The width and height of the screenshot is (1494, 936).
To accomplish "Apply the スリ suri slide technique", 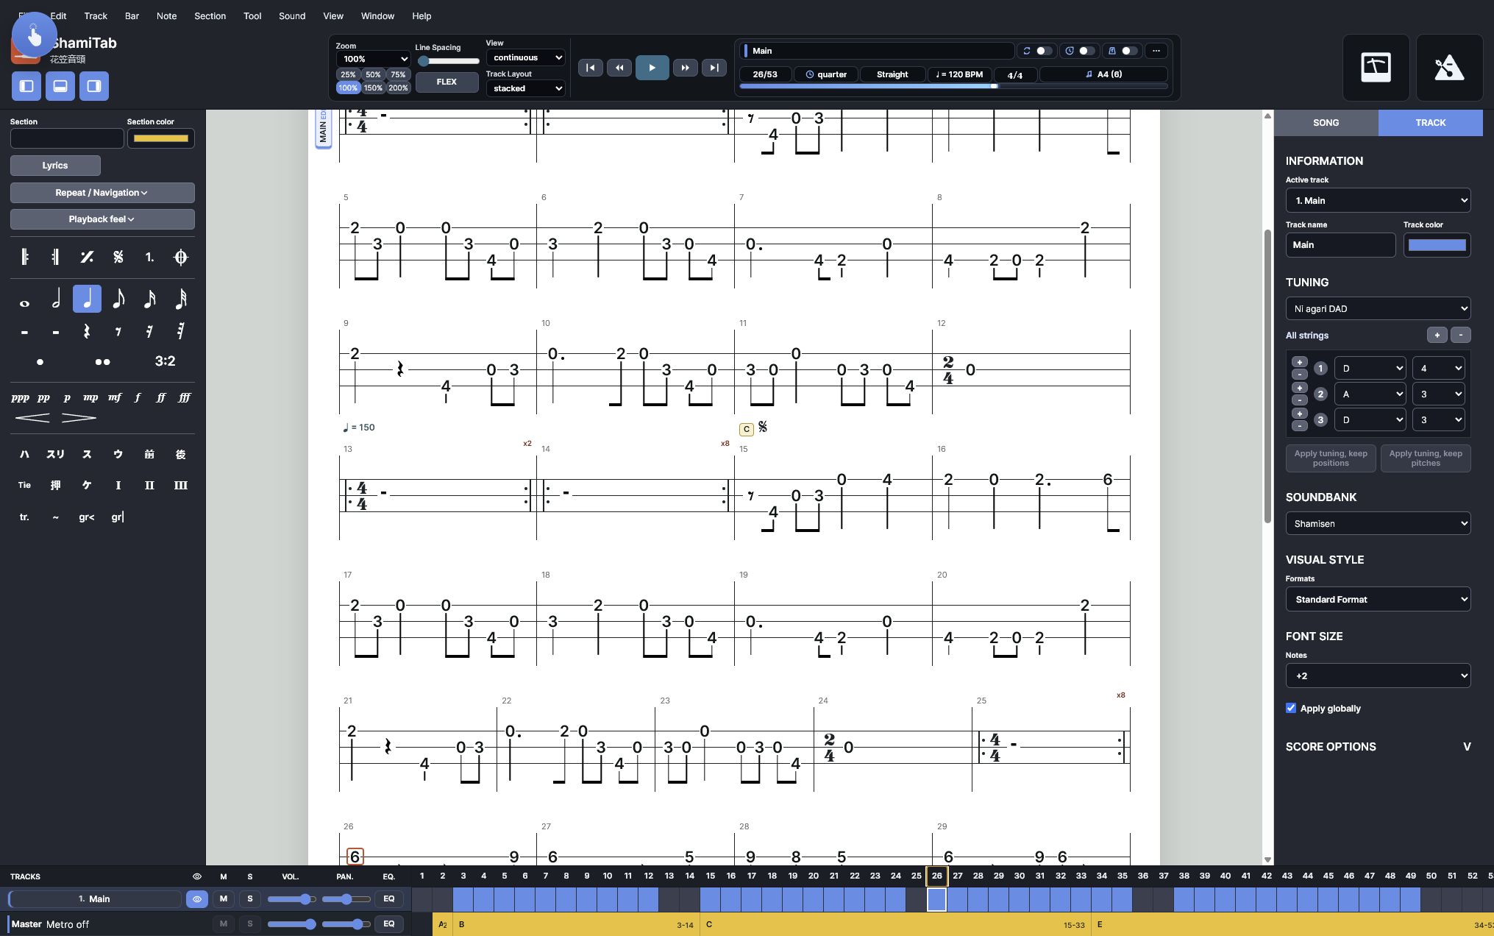I will pyautogui.click(x=56, y=455).
